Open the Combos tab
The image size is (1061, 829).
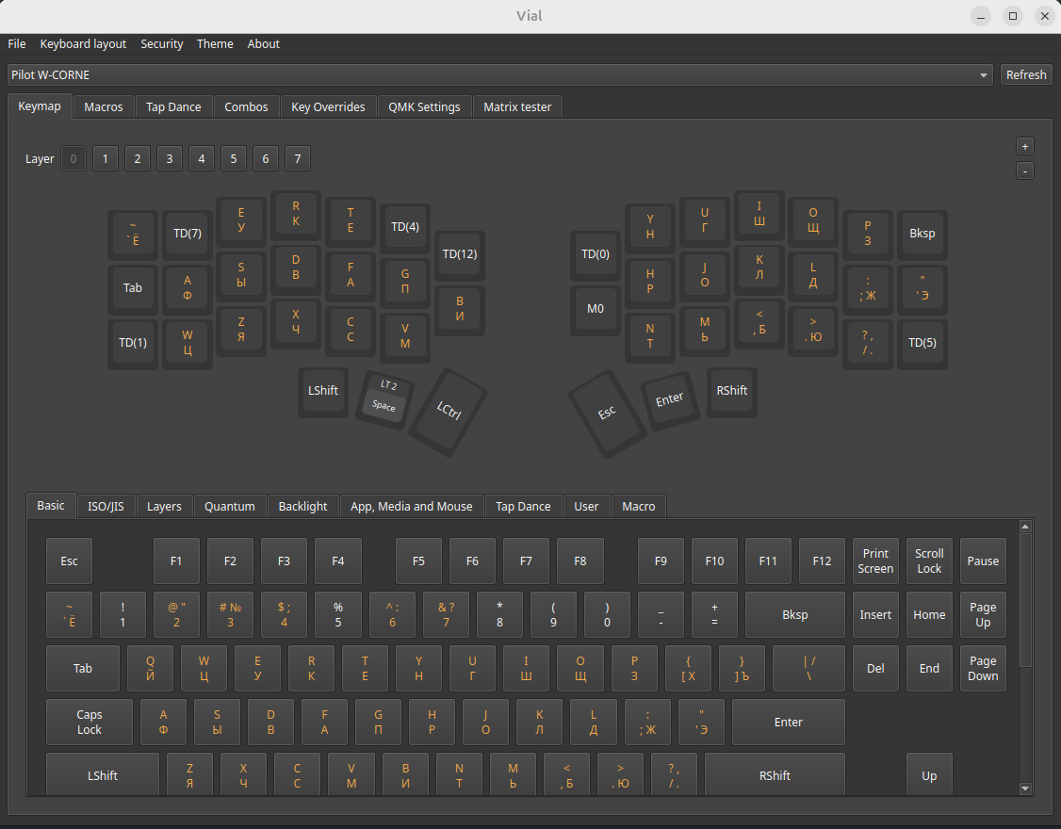coord(246,107)
